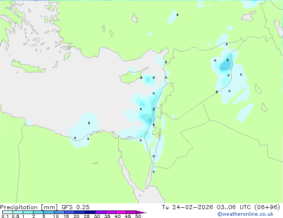Click the 1–2 mm legend swatch
283x218 pixels.
coord(28,212)
